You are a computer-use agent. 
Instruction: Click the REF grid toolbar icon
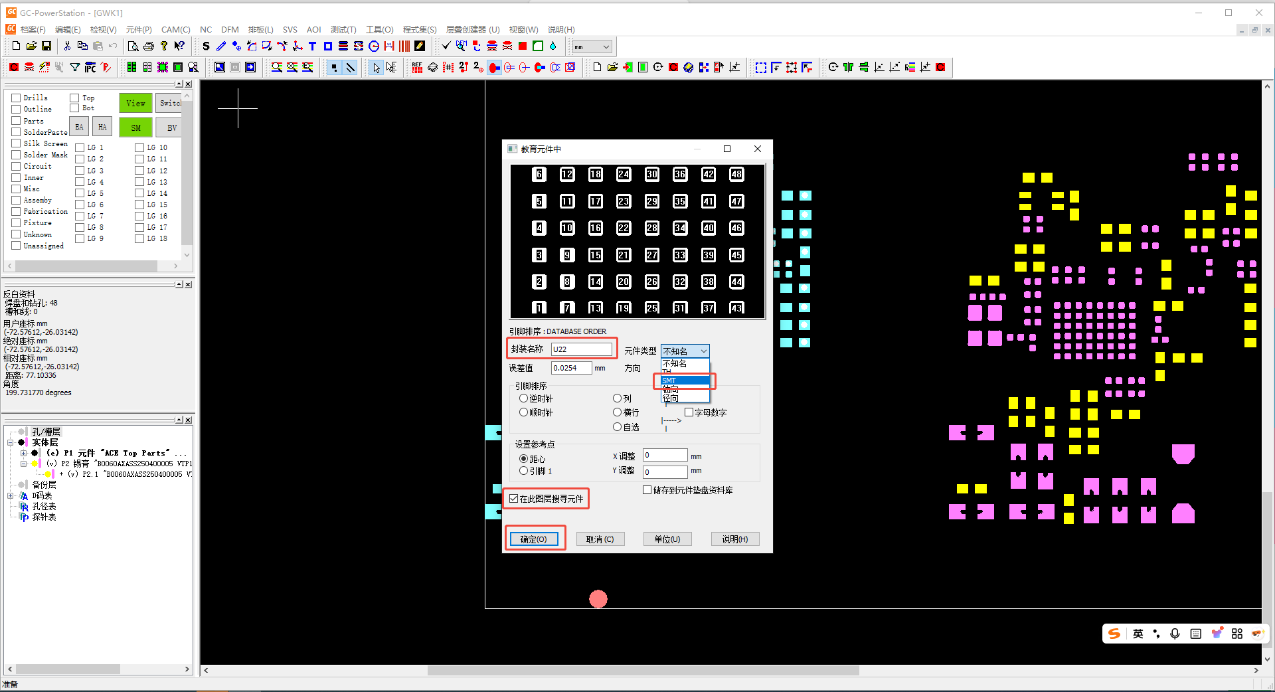pos(417,67)
